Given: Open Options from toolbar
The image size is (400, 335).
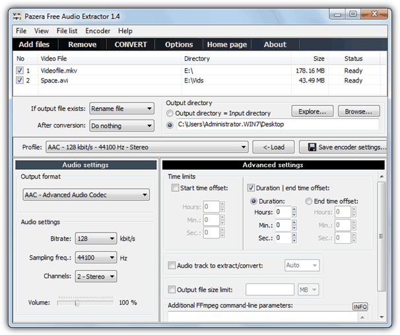Looking at the screenshot, I should point(179,44).
